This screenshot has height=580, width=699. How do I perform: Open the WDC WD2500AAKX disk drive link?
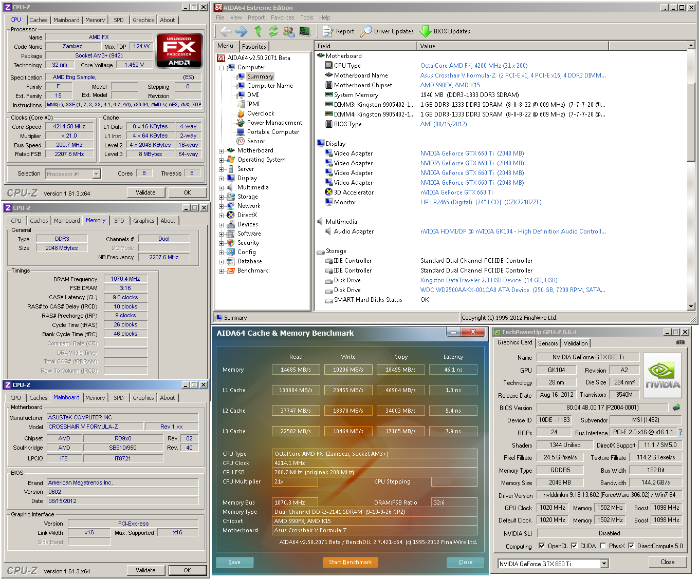(512, 290)
